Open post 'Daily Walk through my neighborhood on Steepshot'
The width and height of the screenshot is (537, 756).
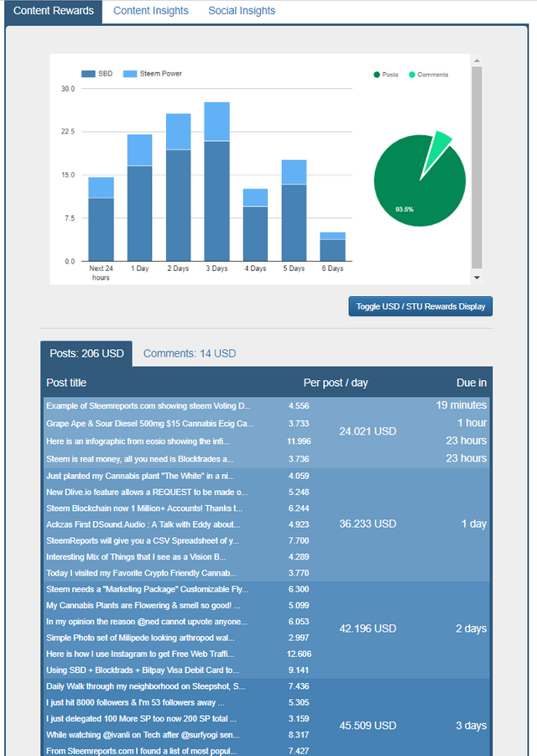(146, 686)
